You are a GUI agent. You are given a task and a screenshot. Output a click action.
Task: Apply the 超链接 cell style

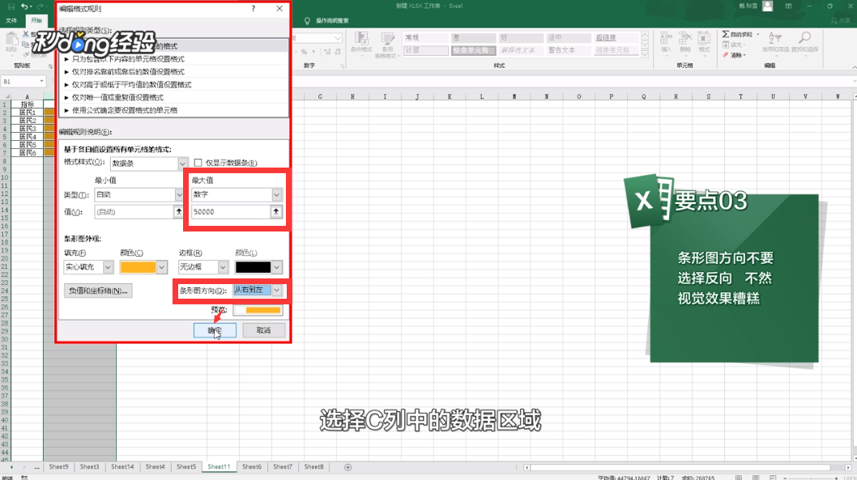(x=616, y=38)
